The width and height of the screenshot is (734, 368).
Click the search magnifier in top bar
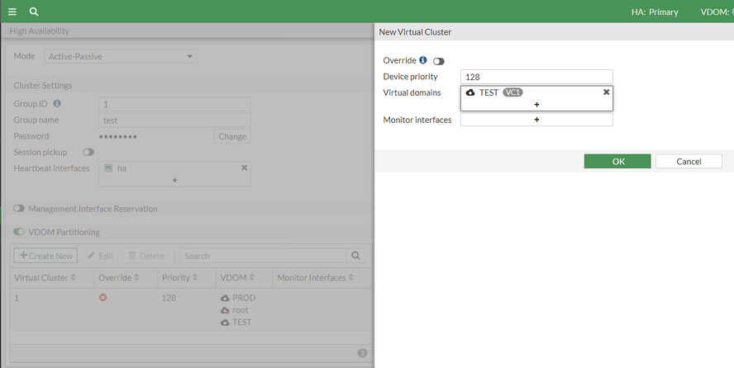pos(34,12)
